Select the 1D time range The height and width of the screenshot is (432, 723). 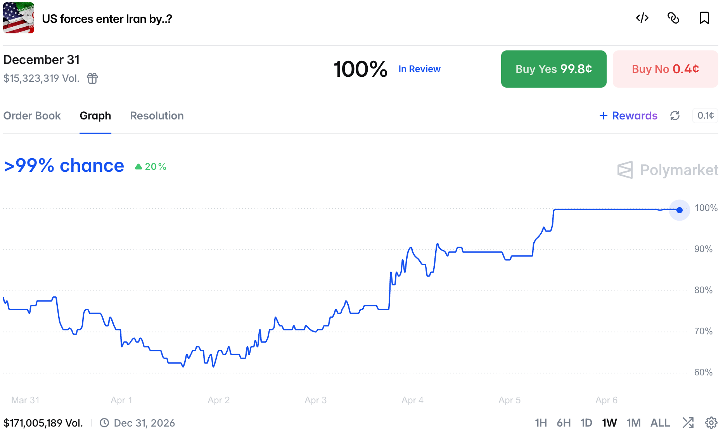tap(586, 423)
